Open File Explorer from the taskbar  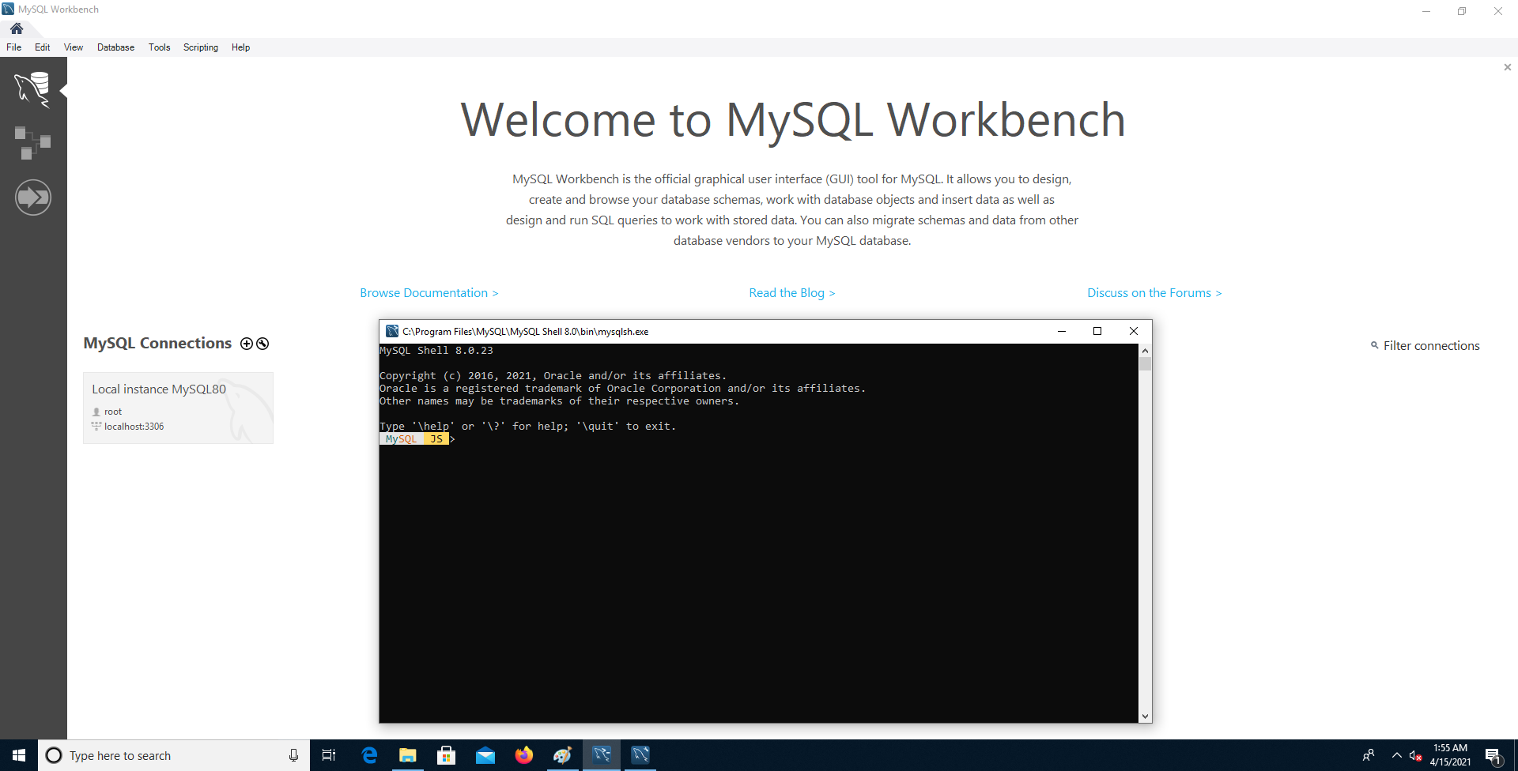[x=408, y=755]
